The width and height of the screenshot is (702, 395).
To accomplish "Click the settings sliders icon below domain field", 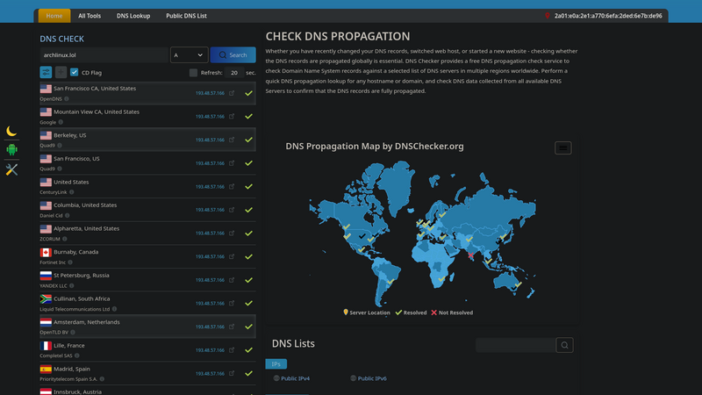I will pyautogui.click(x=46, y=72).
